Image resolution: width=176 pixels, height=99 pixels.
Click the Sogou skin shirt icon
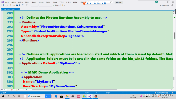[102, 3]
